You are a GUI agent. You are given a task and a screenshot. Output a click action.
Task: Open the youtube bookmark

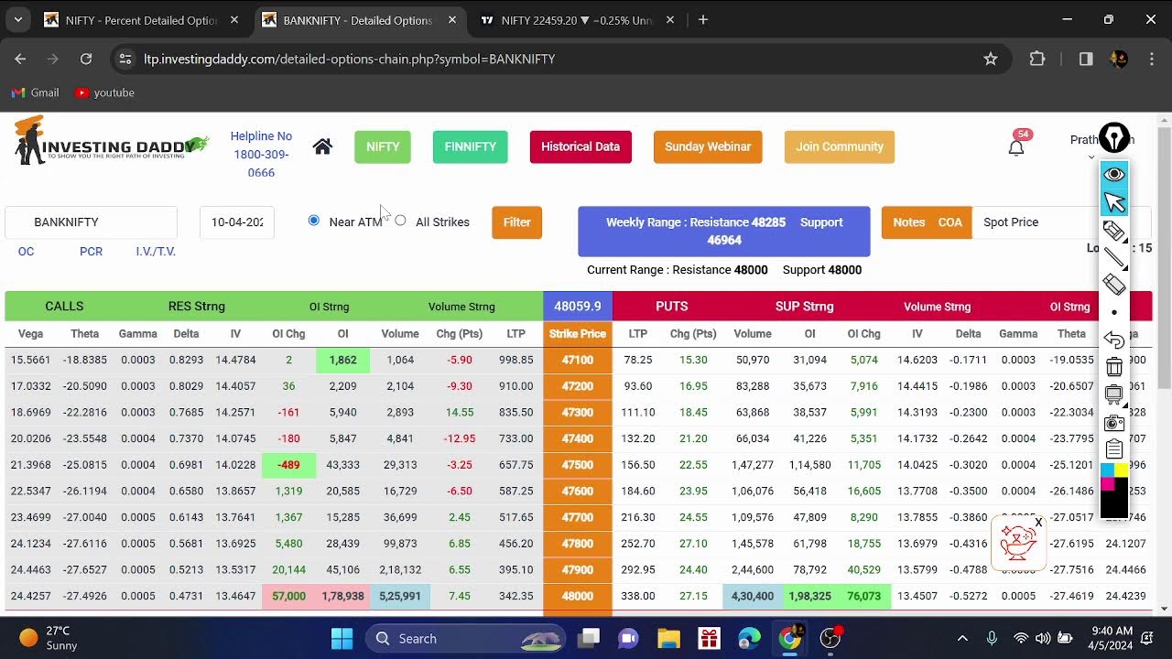[104, 92]
